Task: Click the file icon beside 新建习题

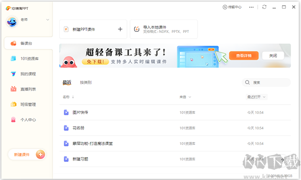Action: (66, 159)
